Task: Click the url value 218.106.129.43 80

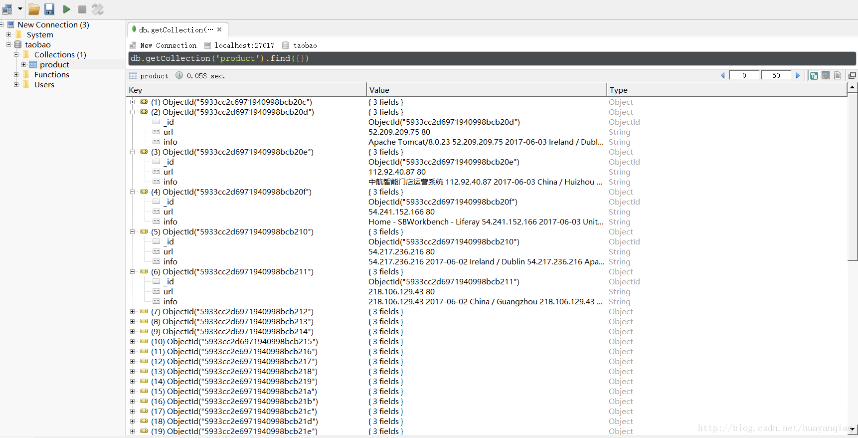Action: (401, 291)
